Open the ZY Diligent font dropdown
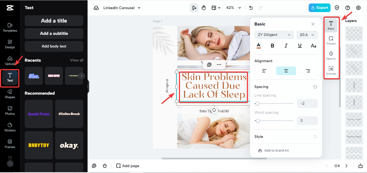This screenshot has height=173, width=367. [x=274, y=35]
